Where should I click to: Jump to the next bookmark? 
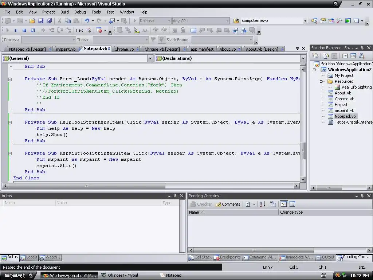210,30
